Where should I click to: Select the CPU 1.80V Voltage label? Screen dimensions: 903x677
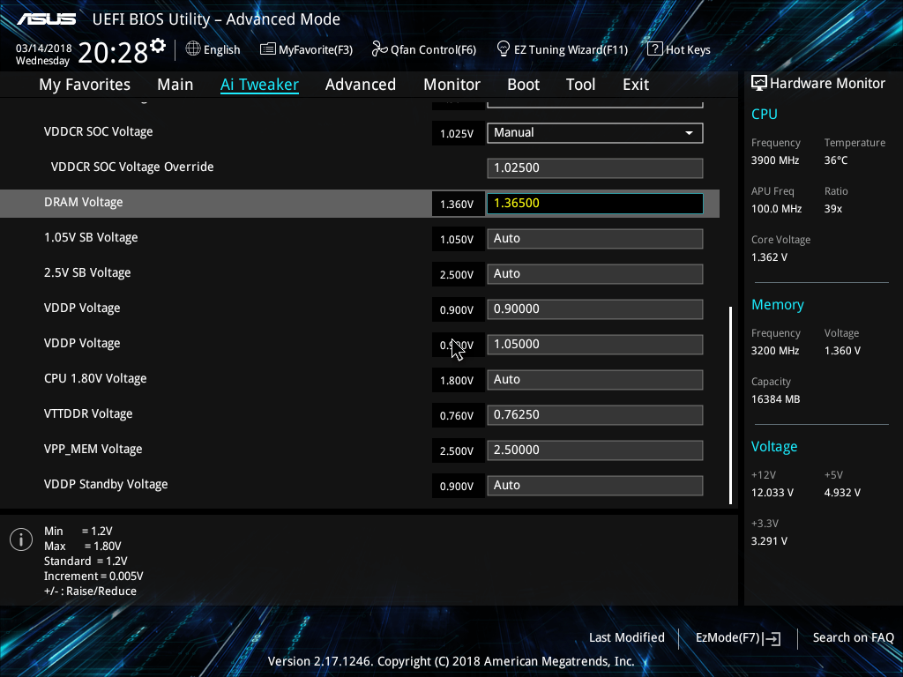pyautogui.click(x=95, y=379)
